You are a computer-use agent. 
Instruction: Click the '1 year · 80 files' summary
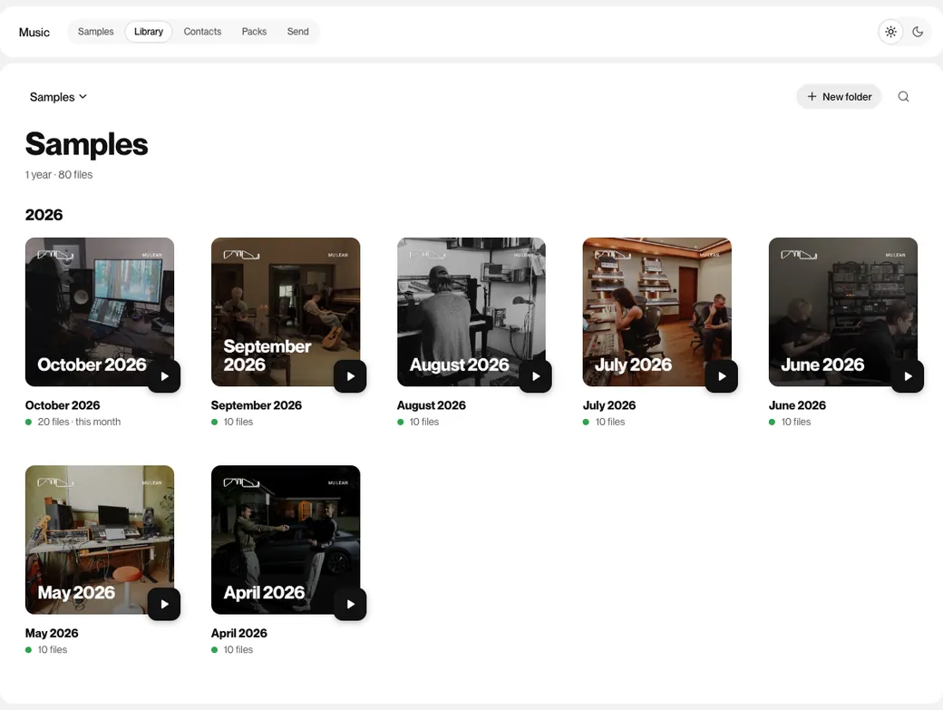(x=59, y=175)
